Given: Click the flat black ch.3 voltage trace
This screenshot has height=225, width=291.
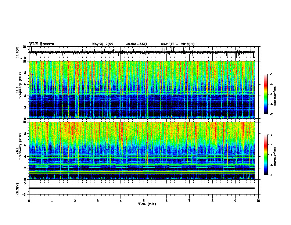Looking at the screenshot, I should pos(141,188).
